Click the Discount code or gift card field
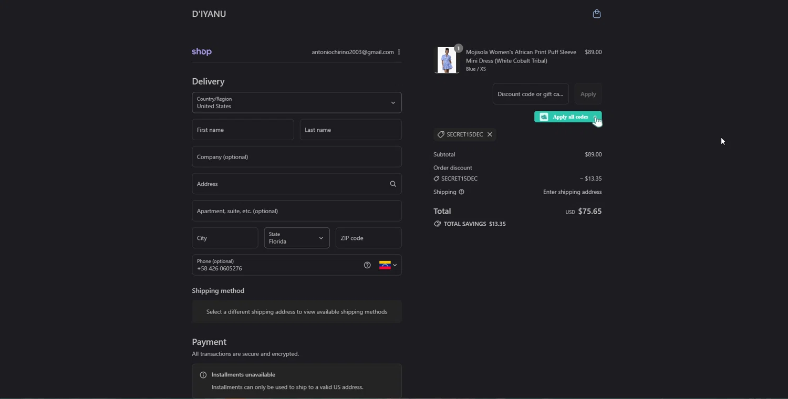 tap(531, 94)
